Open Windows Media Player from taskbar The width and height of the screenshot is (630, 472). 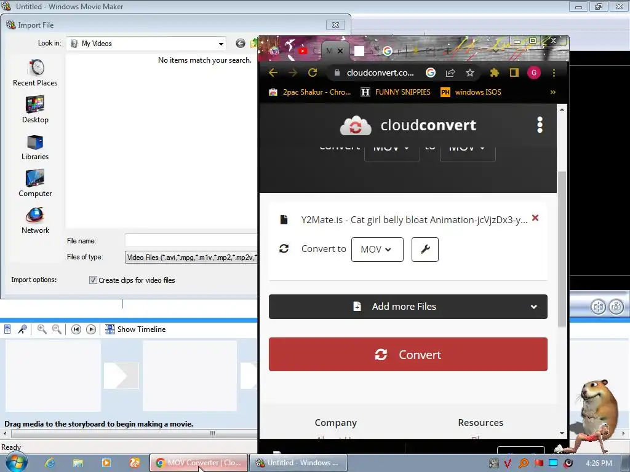(106, 463)
